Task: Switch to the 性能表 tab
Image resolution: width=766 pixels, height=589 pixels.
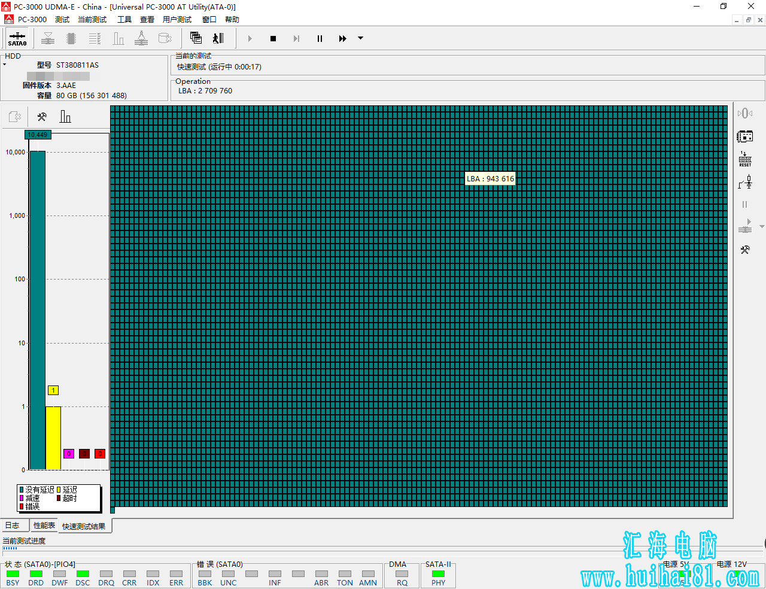Action: pos(44,525)
